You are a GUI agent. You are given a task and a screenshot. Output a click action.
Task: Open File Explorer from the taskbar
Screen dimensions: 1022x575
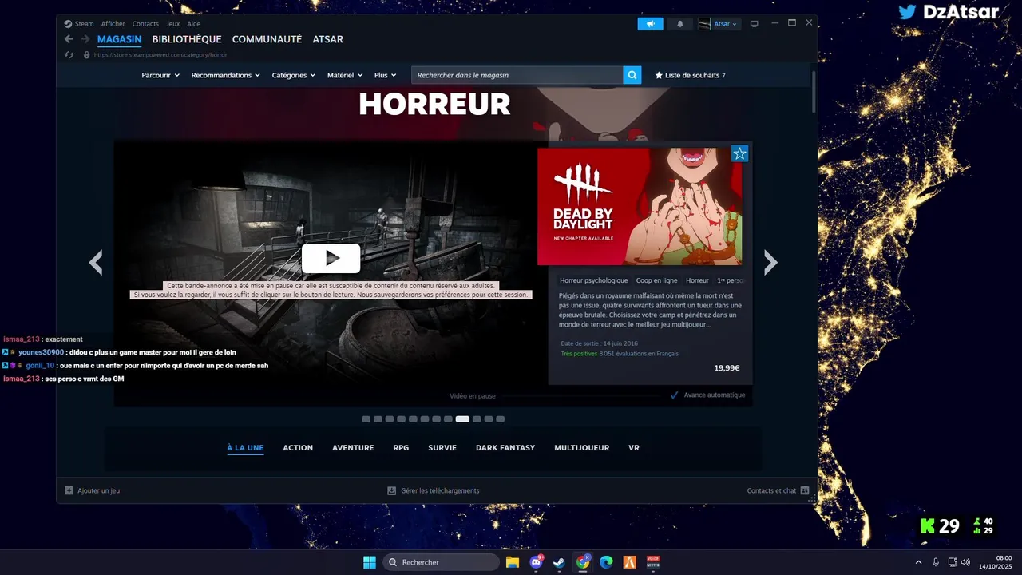point(513,562)
